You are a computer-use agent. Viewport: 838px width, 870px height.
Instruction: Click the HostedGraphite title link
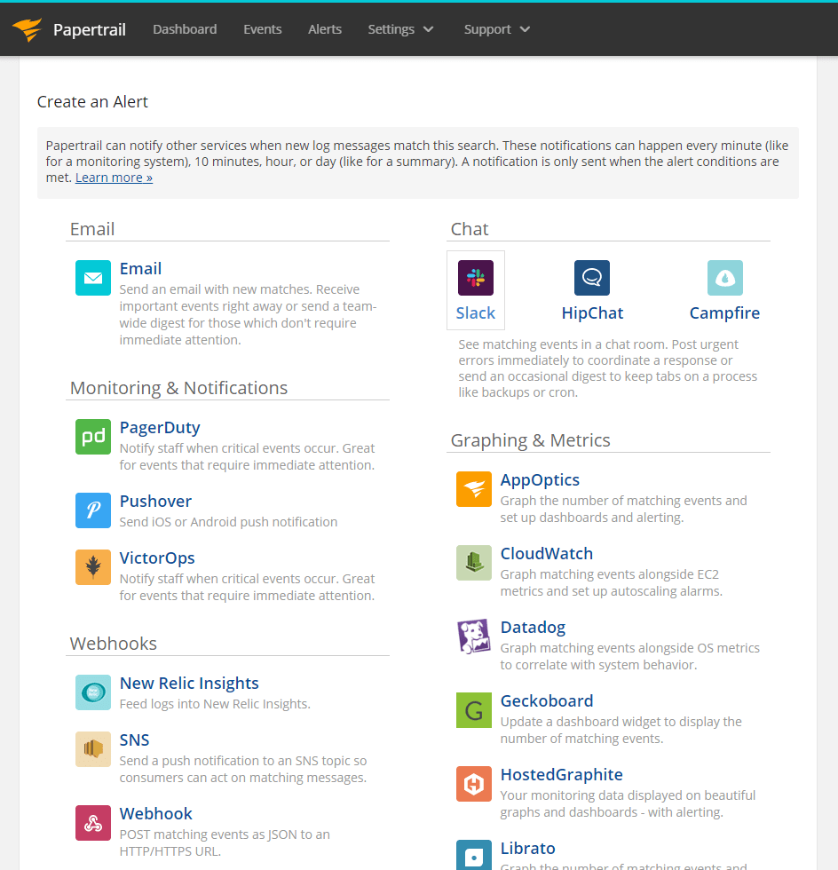562,774
